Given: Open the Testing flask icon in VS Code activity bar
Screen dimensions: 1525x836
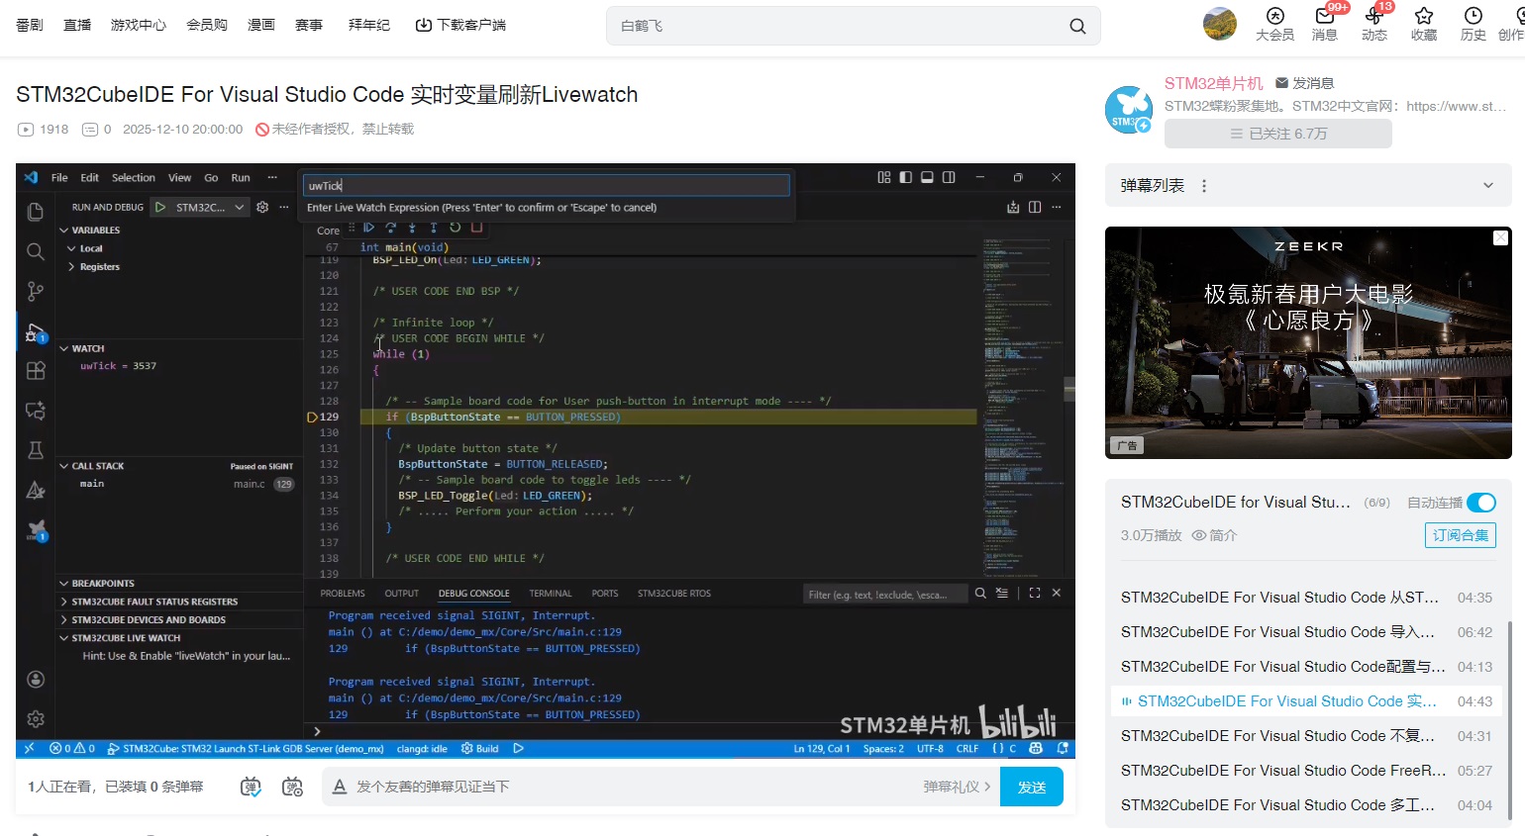Looking at the screenshot, I should pyautogui.click(x=36, y=450).
